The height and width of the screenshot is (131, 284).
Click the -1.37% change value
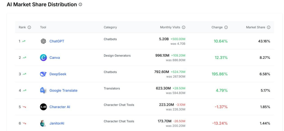click(221, 107)
